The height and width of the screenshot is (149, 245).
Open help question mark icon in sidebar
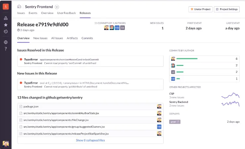[x=6, y=49]
